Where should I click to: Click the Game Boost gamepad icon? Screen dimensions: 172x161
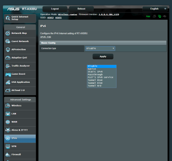(x=8, y=74)
